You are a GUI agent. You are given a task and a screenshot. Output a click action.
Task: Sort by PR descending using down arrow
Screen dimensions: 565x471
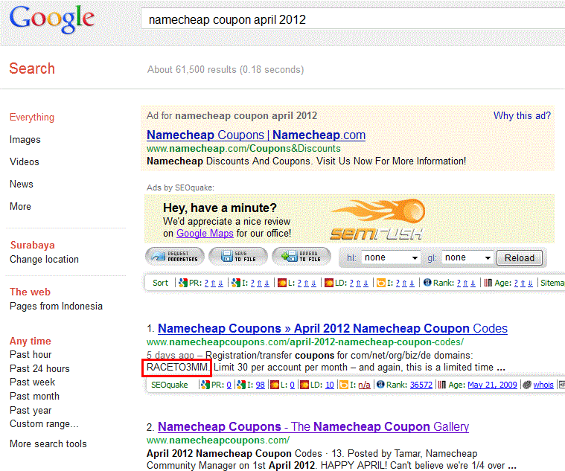click(x=221, y=283)
